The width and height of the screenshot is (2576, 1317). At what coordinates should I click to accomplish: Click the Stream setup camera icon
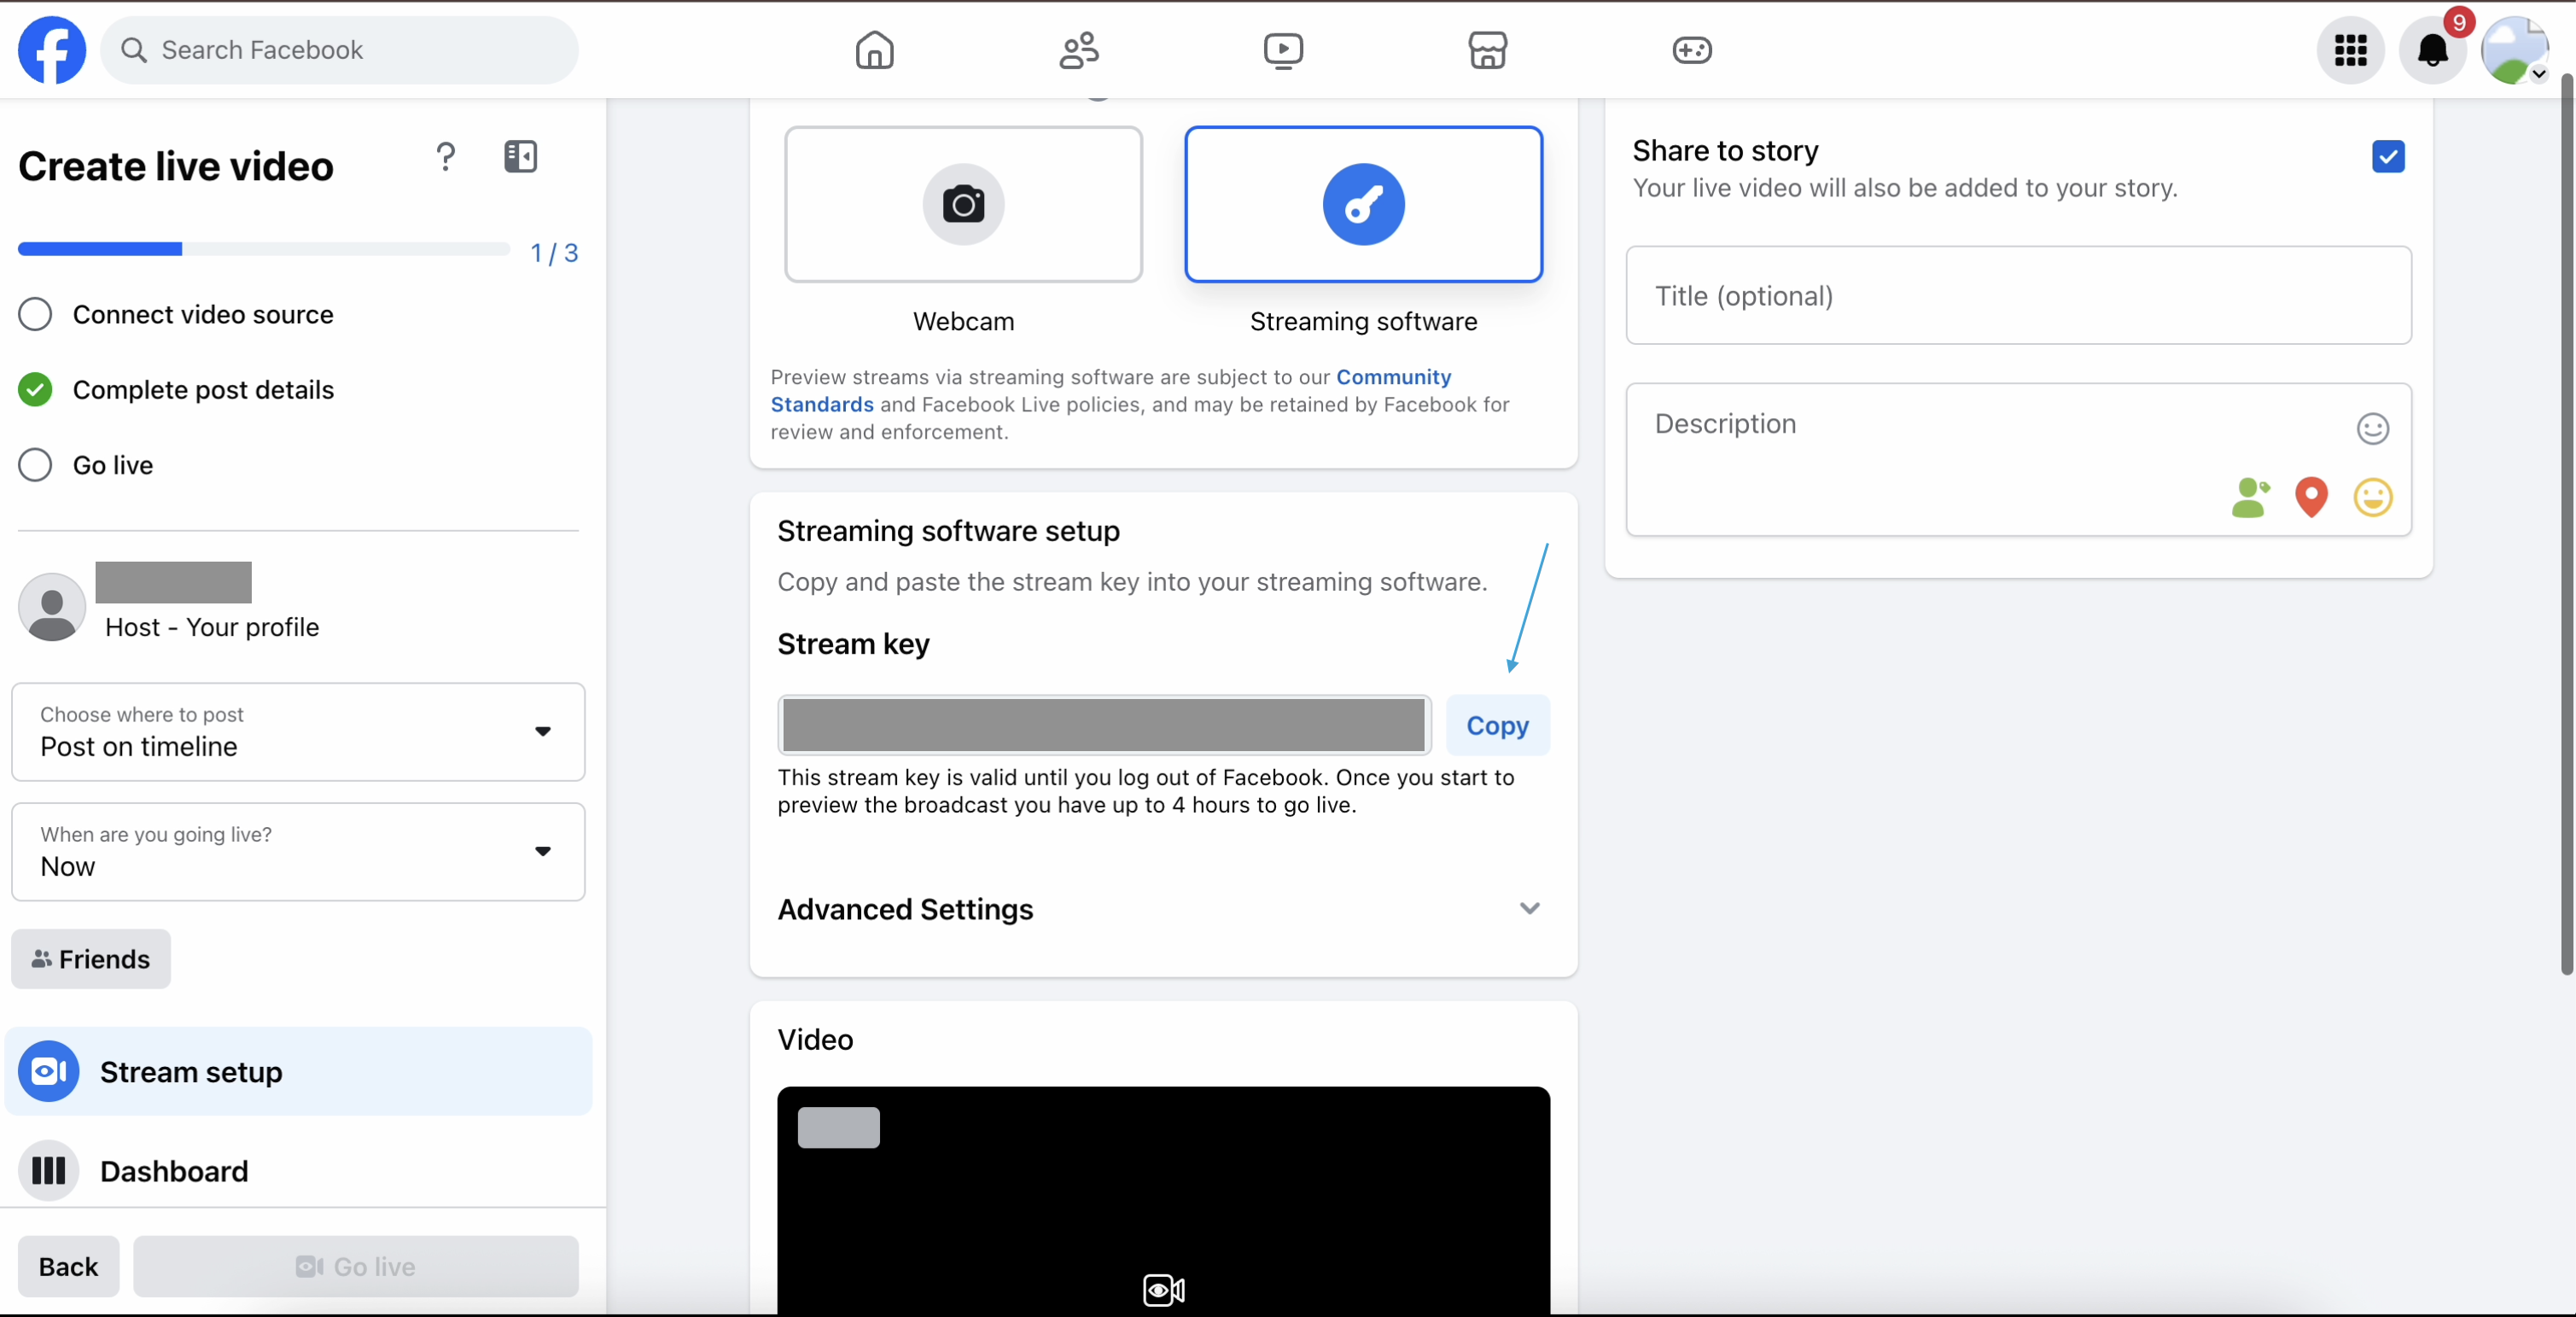48,1071
